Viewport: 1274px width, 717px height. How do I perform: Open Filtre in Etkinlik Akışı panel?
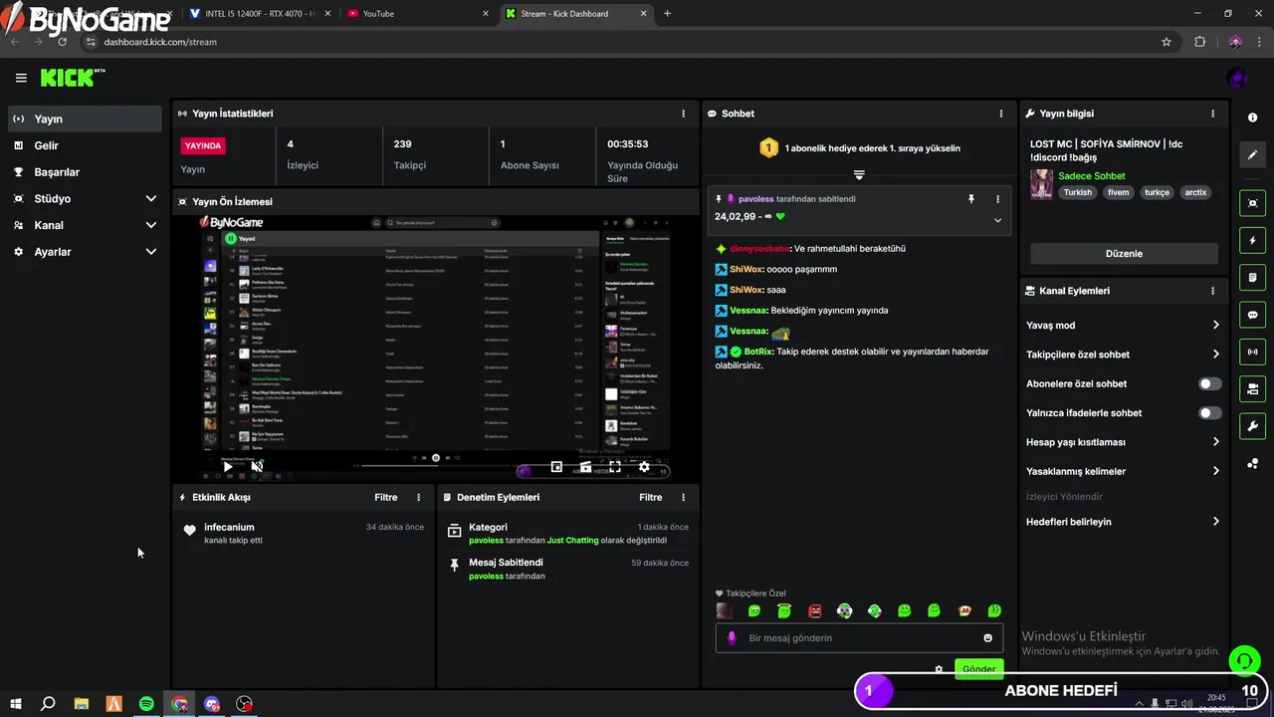[385, 497]
